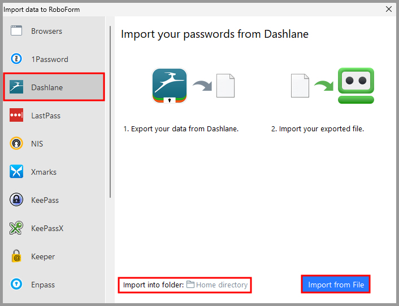Click the sidebar vertical scrollbar
399x306 pixels.
pyautogui.click(x=110, y=113)
